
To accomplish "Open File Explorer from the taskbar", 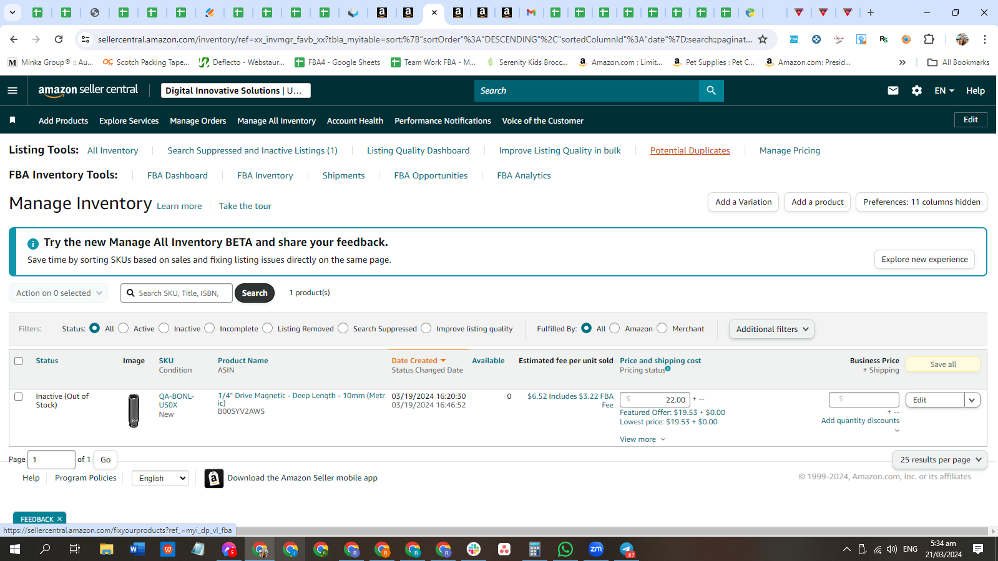I will [x=107, y=549].
